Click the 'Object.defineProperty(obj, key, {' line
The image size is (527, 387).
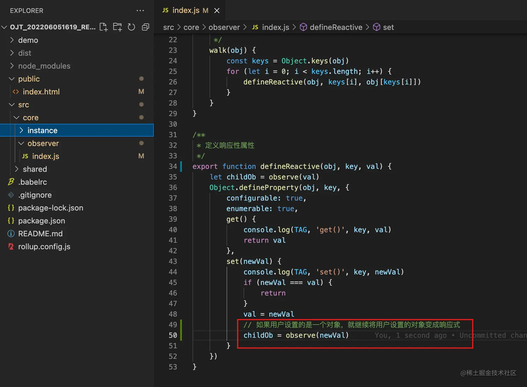click(x=279, y=188)
